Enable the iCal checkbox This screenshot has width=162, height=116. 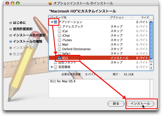[x=59, y=31]
